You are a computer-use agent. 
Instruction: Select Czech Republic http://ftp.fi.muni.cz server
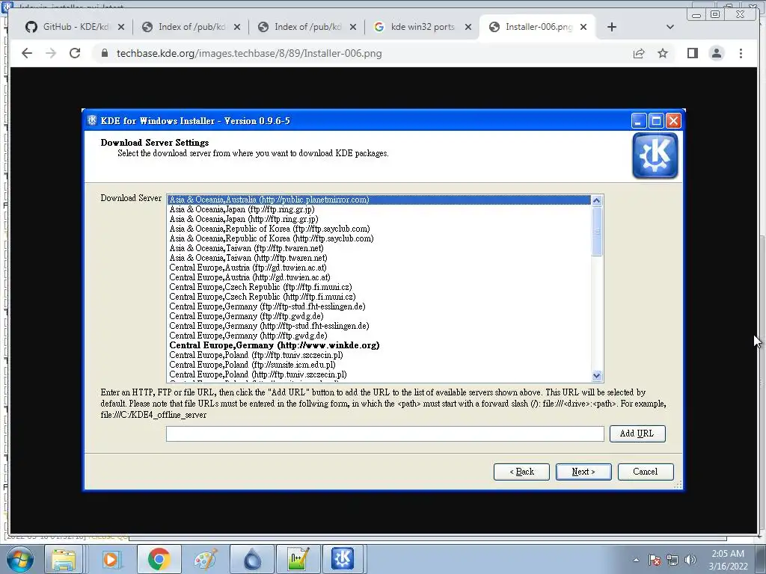tap(379, 297)
